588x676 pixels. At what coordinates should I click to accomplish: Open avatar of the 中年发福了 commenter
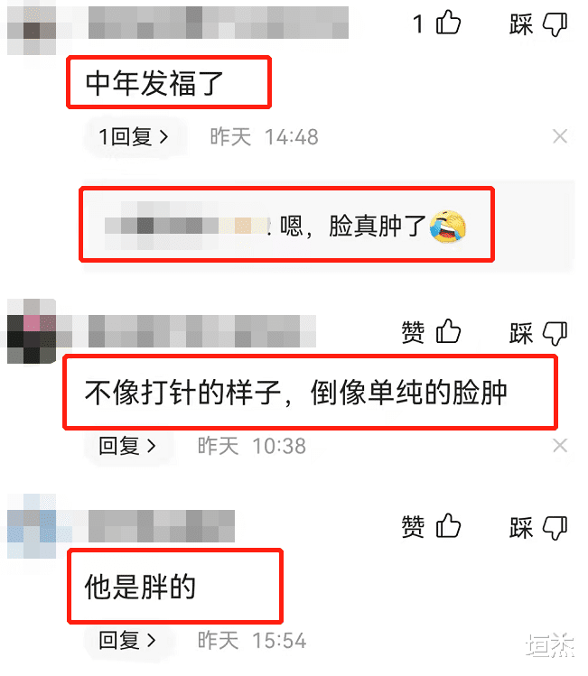coord(32,29)
